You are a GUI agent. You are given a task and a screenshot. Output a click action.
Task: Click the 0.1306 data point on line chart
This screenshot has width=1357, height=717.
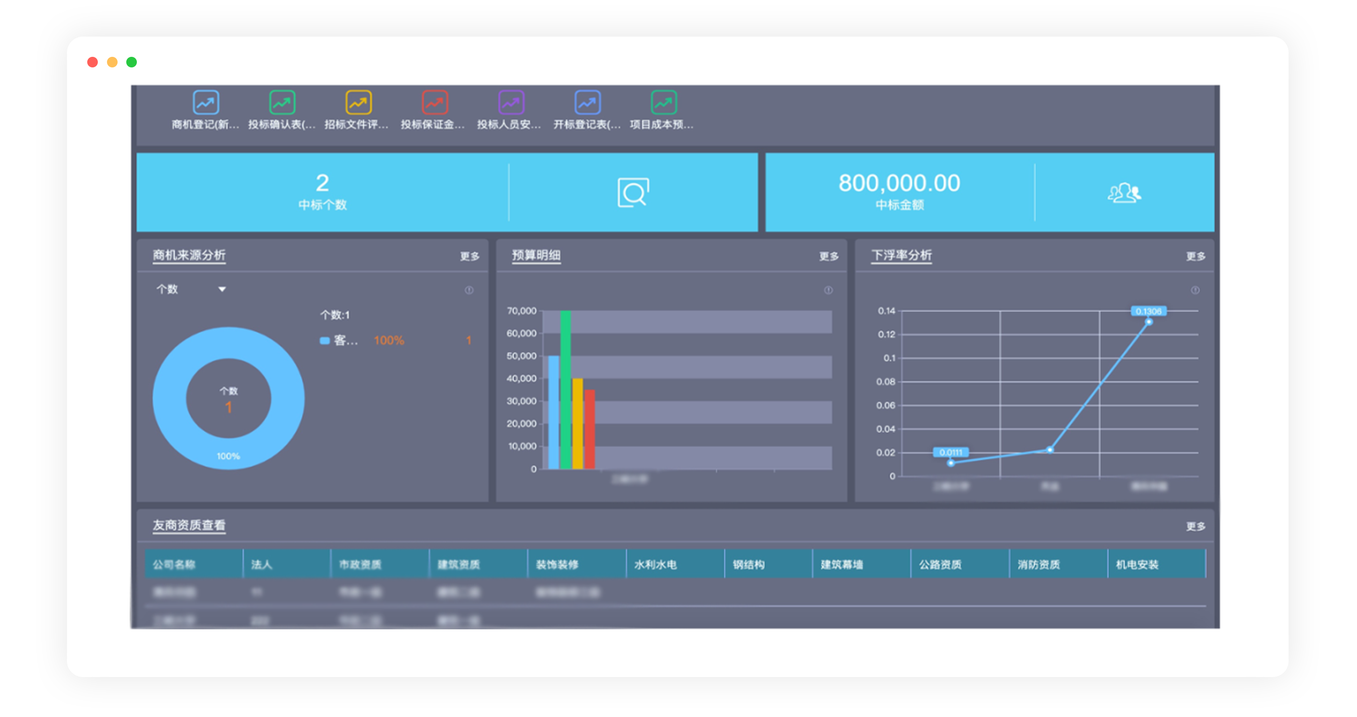[x=1148, y=322]
